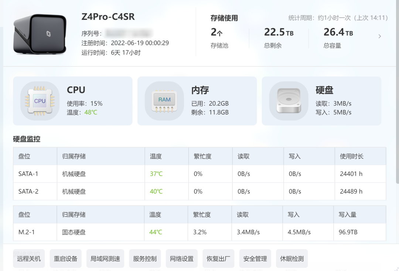Click the 网络设置 network settings entry
Screen dimensions: 399x271
(181, 258)
